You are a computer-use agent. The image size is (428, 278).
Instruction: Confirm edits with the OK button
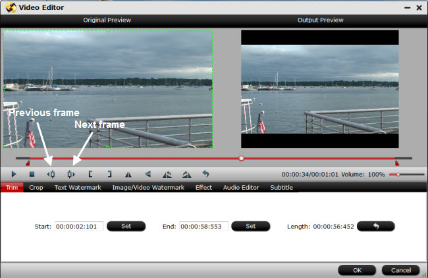[x=357, y=270]
